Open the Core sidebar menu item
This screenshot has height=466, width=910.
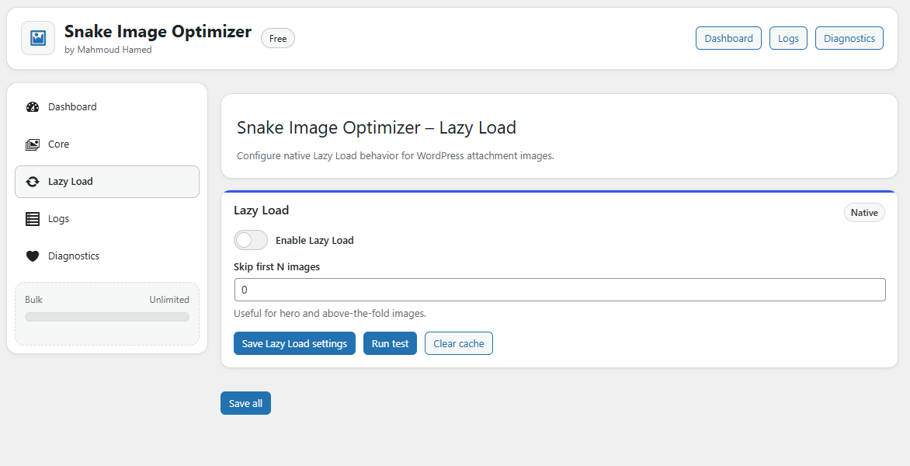click(x=107, y=144)
